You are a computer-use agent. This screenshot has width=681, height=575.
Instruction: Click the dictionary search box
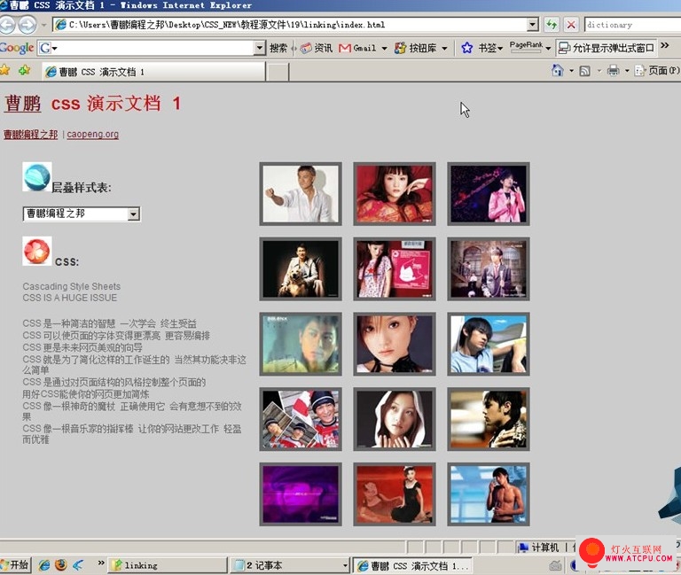coord(632,25)
